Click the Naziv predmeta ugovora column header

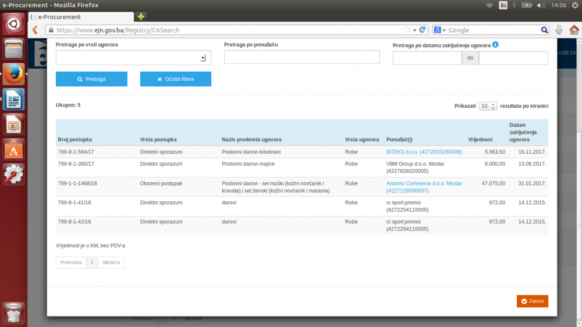coord(251,140)
